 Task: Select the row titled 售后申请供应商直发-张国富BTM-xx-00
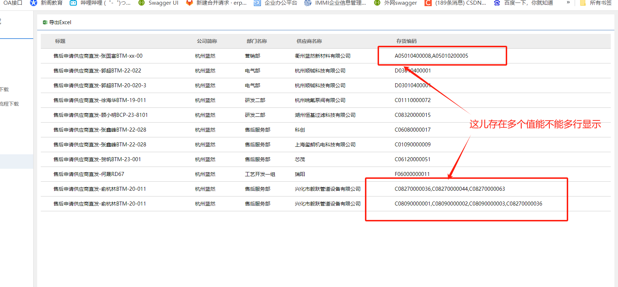pyautogui.click(x=326, y=56)
